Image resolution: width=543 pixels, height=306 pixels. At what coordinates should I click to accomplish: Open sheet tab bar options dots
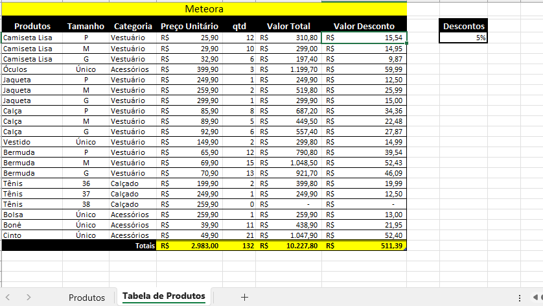coord(520,298)
